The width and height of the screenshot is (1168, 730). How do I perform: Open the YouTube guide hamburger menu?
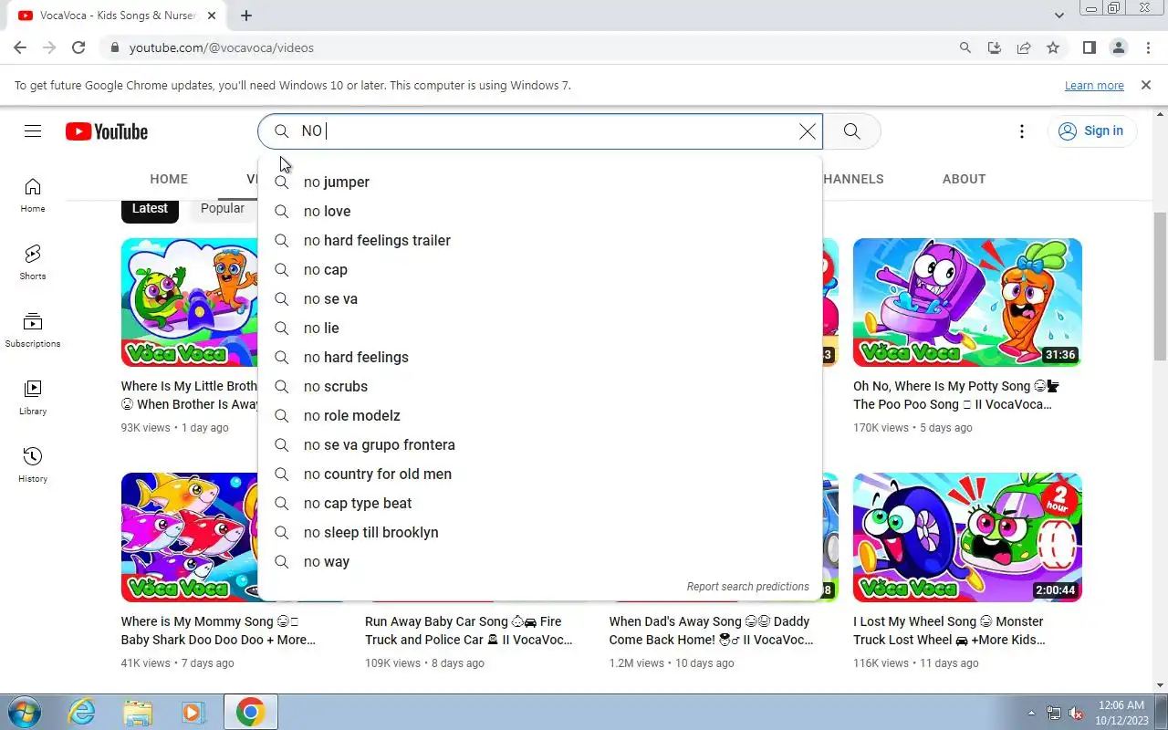tap(33, 131)
